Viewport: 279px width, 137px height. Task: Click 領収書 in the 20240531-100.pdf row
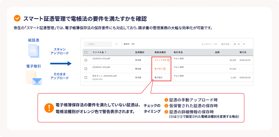pyautogui.click(x=138, y=69)
